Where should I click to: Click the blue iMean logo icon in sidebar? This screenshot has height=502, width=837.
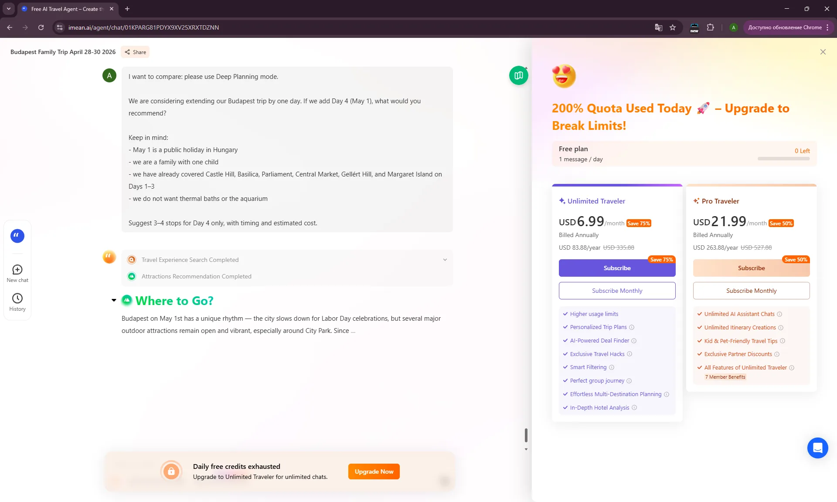17,236
